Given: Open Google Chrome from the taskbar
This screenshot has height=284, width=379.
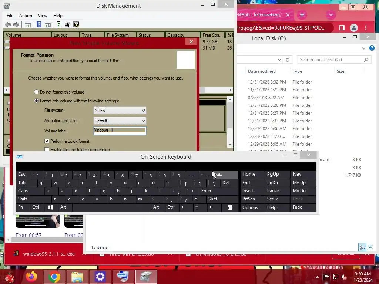Looking at the screenshot, I should pos(54,277).
